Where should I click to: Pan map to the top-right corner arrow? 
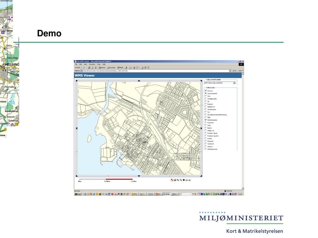point(201,81)
